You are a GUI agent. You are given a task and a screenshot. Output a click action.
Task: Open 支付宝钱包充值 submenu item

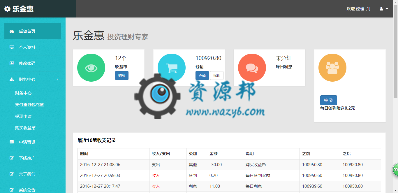coord(29,105)
